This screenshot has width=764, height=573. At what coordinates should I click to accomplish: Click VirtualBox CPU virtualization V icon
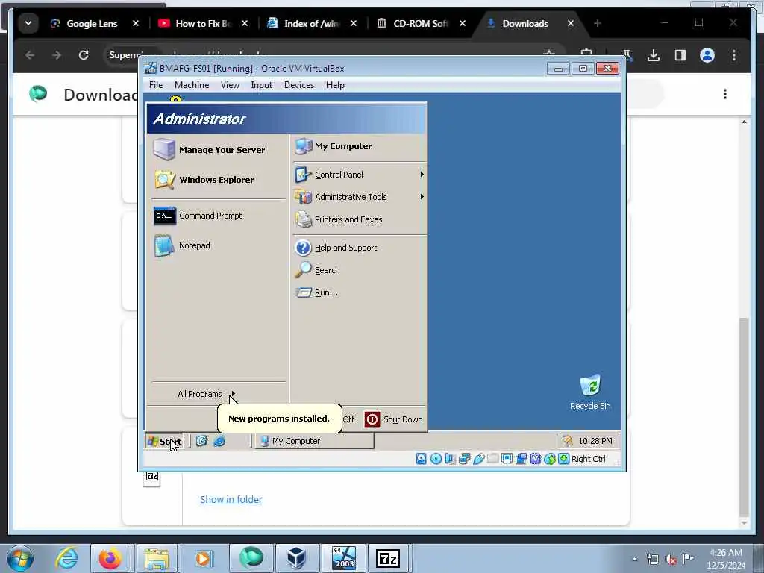[x=536, y=459]
